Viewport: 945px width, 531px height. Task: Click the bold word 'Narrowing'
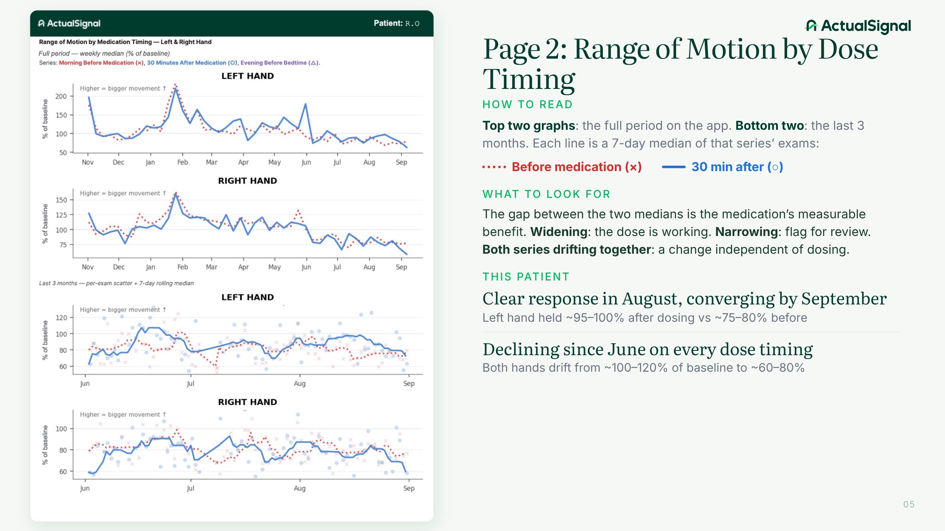coord(746,232)
